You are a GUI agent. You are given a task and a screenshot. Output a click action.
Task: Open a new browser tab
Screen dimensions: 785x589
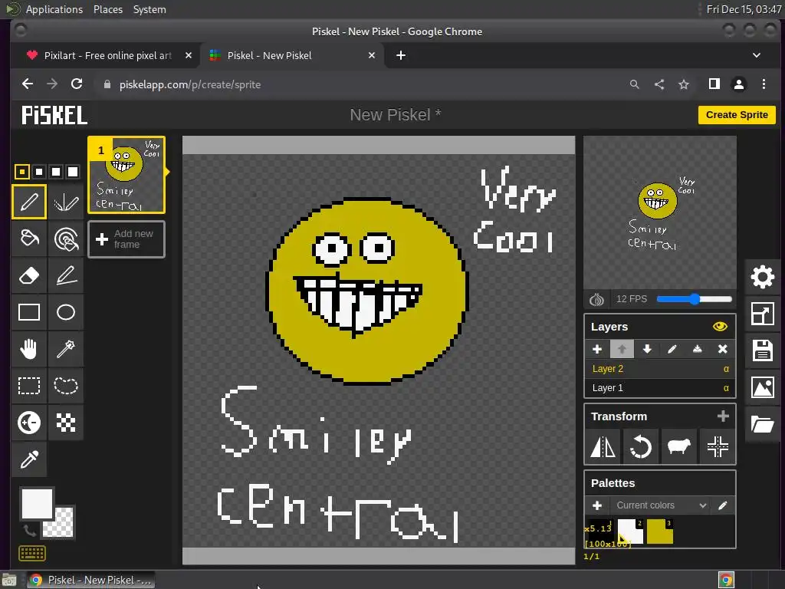coord(400,55)
